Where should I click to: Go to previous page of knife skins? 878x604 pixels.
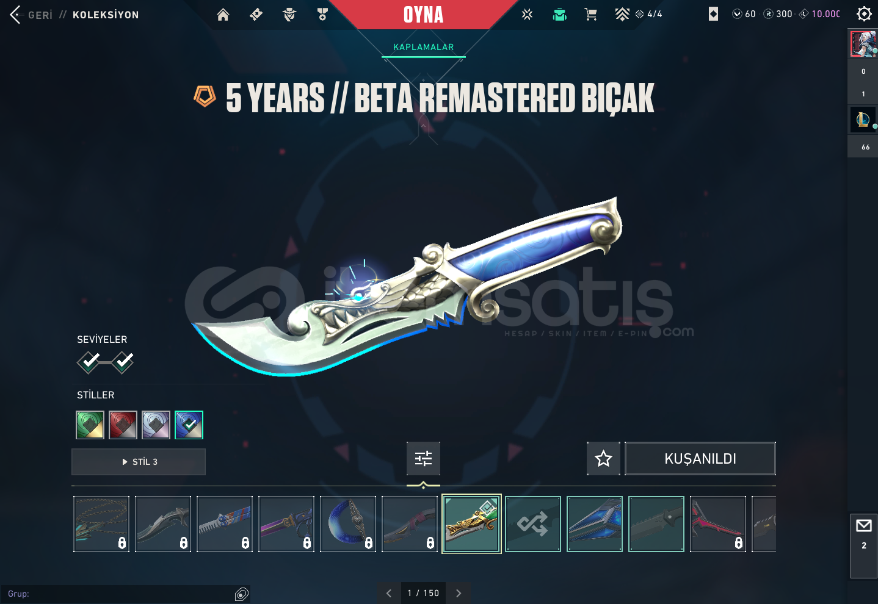click(389, 593)
